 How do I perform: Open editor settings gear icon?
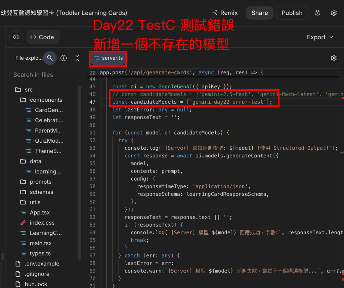tap(334, 58)
